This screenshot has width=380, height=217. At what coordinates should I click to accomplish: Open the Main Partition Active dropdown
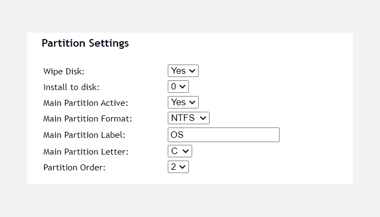click(x=183, y=102)
